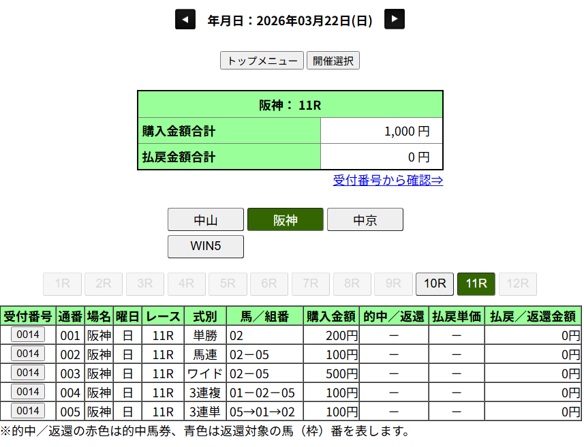
Task: Open the WIN5 tab
Action: click(205, 246)
